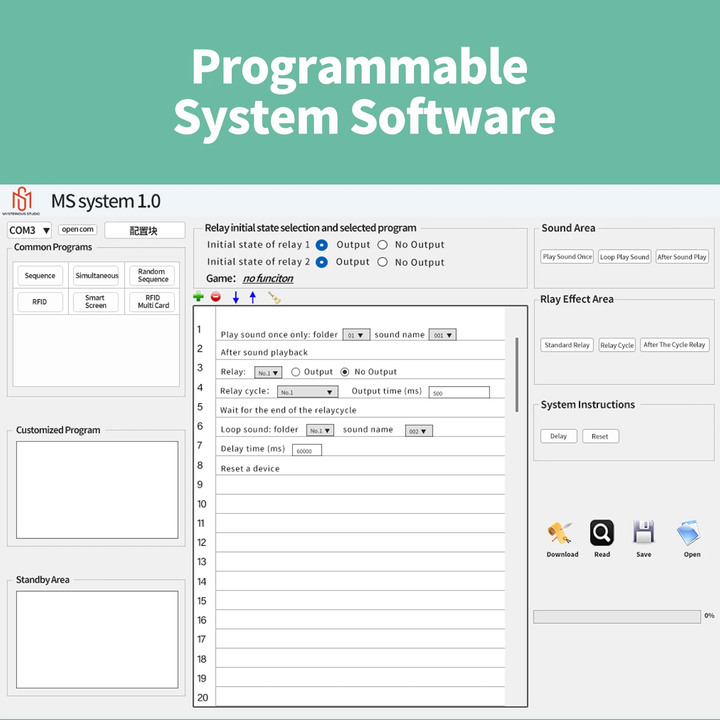Screen dimensions: 720x720
Task: Click the Smart Screen button
Action: point(96,301)
